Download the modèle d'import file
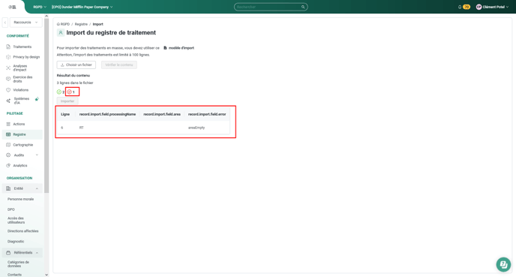Viewport: 516px width, 277px height. point(179,48)
